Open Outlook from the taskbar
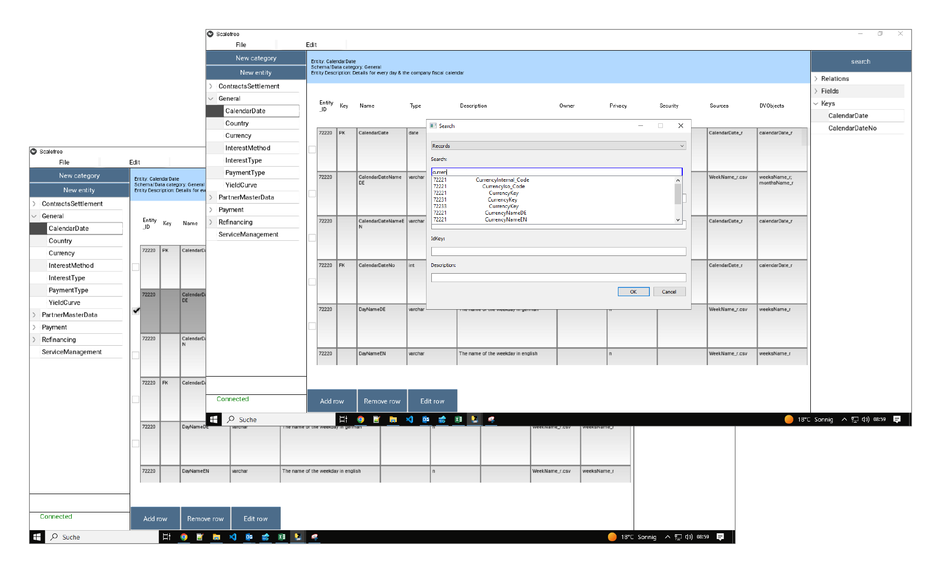This screenshot has height=573, width=941. (426, 419)
